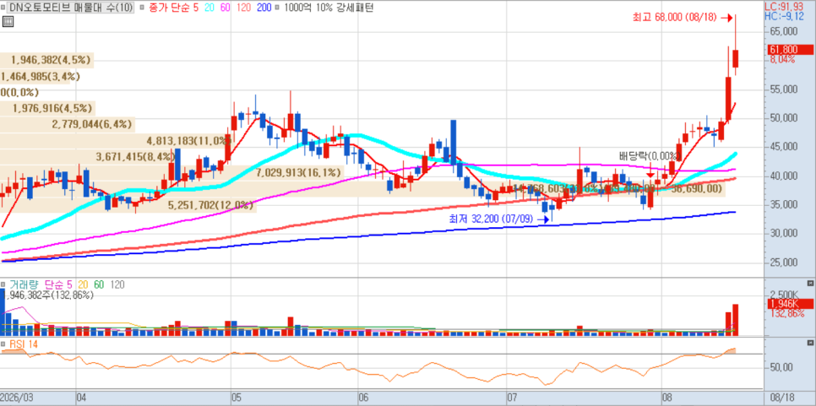816x406 pixels.
Task: Click the 45,000 price axis label
Action: coord(783,147)
